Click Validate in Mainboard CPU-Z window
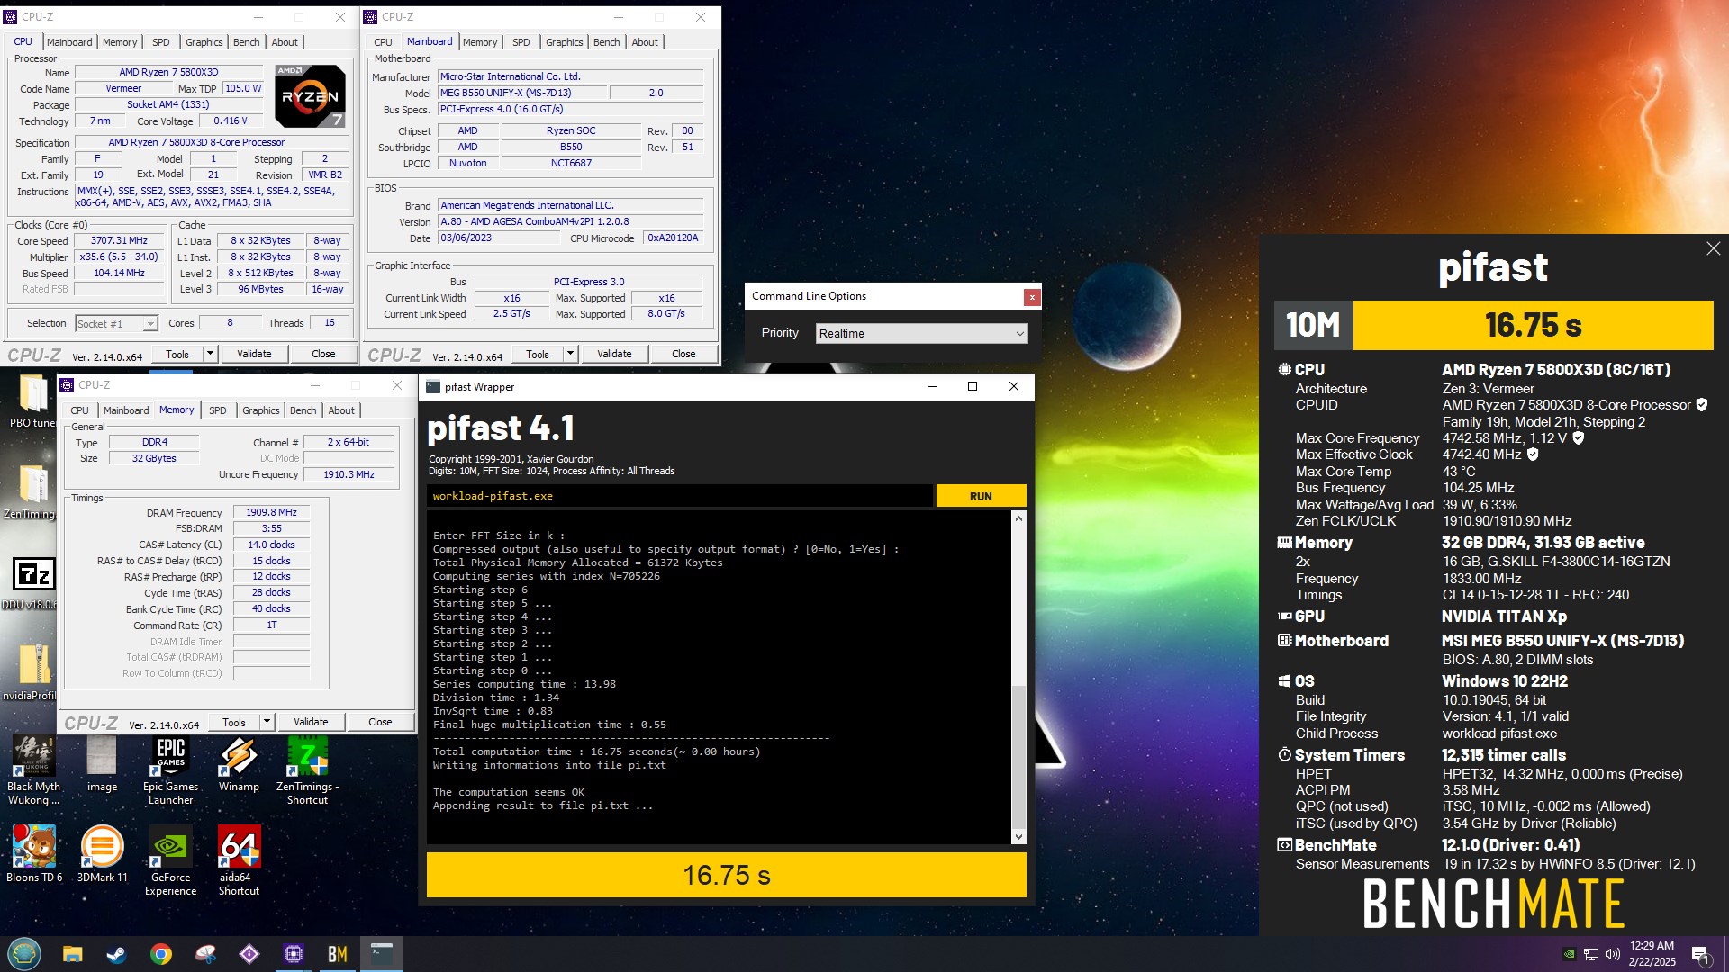This screenshot has width=1729, height=972. click(x=614, y=354)
